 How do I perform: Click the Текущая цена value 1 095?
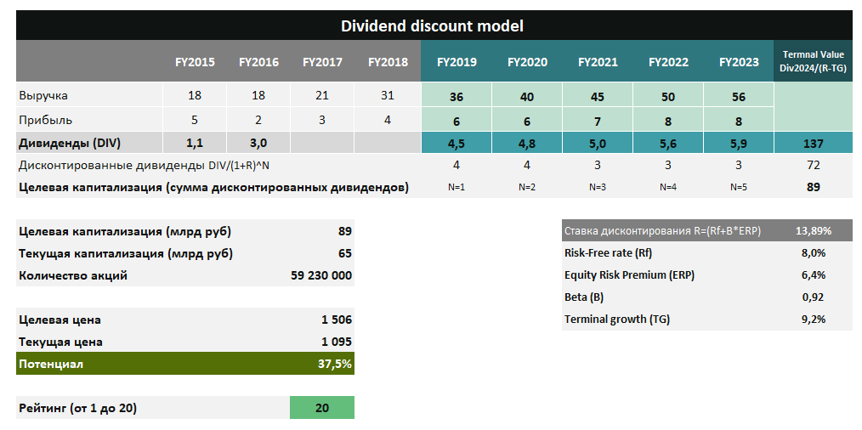tap(336, 342)
